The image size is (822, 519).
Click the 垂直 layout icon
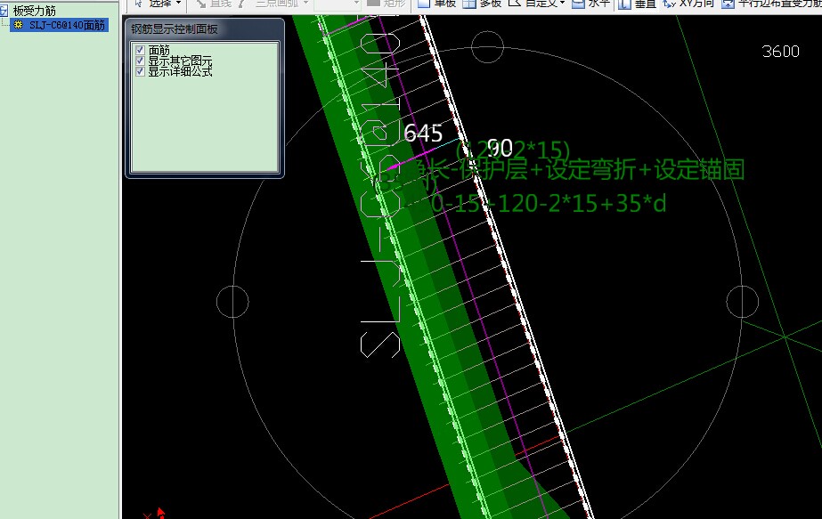pos(623,4)
